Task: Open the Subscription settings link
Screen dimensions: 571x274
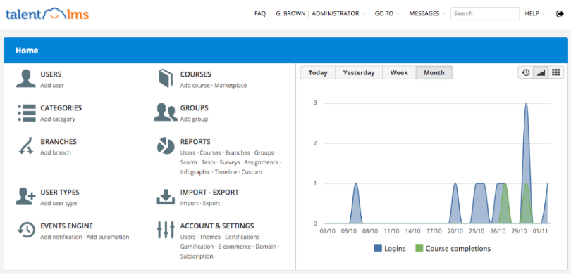Action: pos(197,256)
